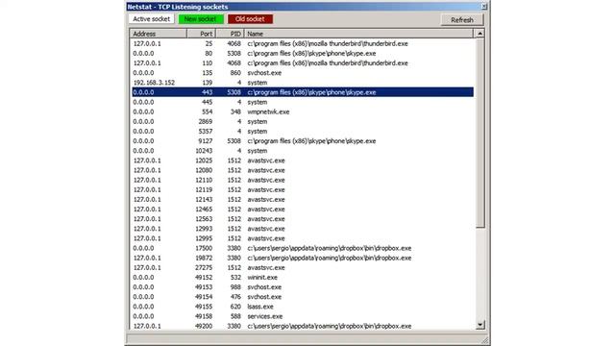Viewport: 615px width, 346px height.
Task: Select the avastsvc.exe row on port 12563
Action: coord(303,219)
